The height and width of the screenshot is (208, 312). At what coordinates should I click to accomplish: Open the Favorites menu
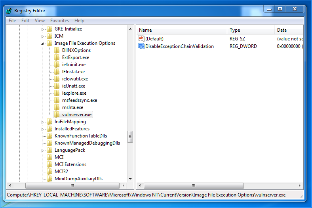pos(59,21)
